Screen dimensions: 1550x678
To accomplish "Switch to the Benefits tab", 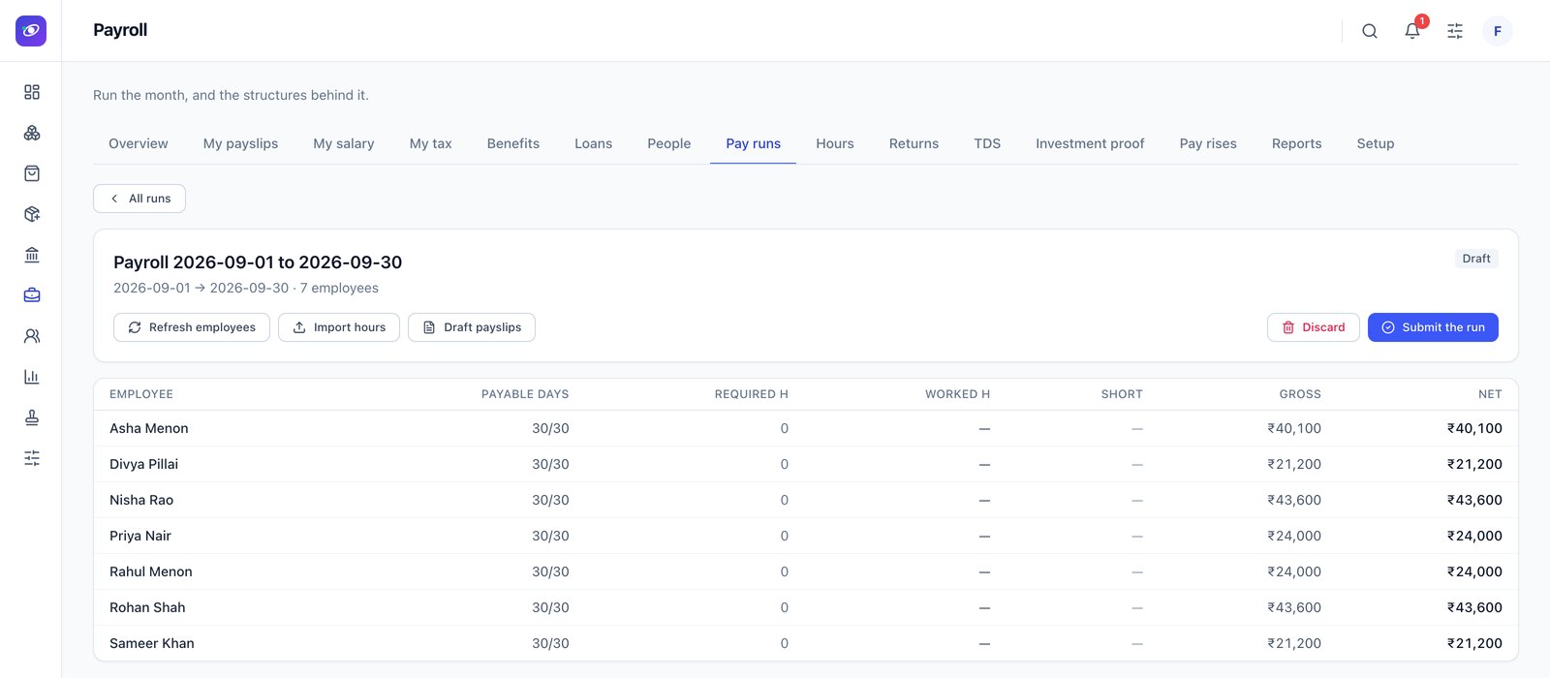I will coord(513,143).
